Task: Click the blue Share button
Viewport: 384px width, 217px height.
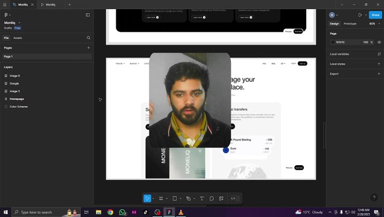Action: [375, 15]
